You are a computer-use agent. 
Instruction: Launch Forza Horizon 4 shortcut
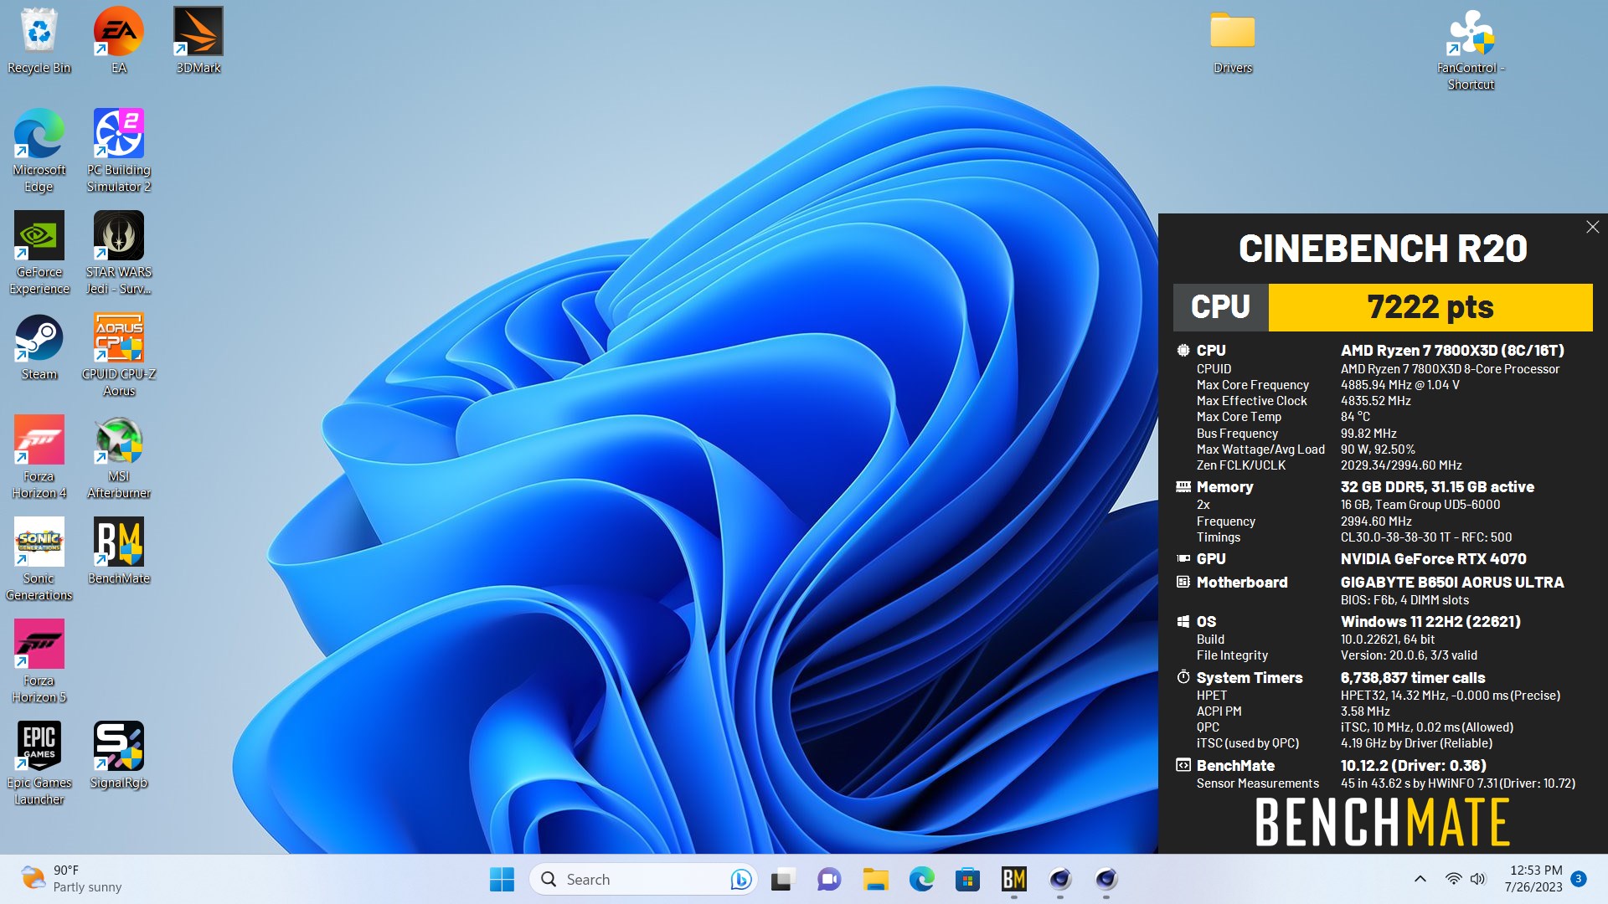point(39,457)
